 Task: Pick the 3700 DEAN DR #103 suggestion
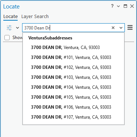(73, 77)
